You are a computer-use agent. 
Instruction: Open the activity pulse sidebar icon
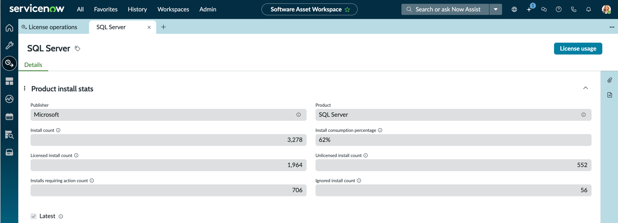(x=9, y=99)
